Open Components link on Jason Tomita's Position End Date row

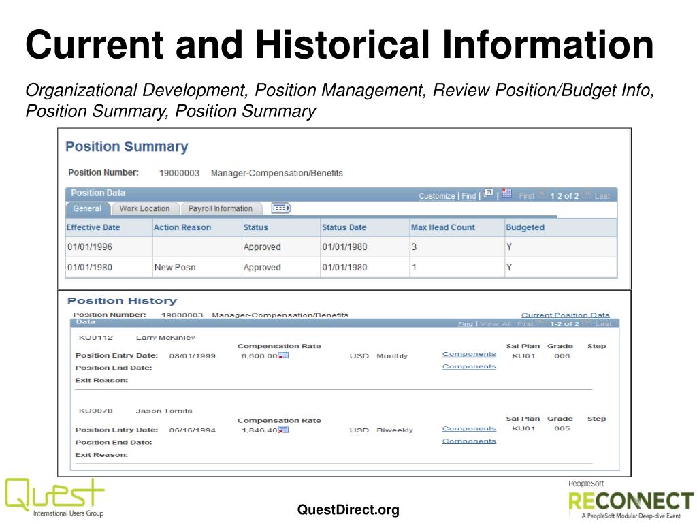click(x=469, y=441)
